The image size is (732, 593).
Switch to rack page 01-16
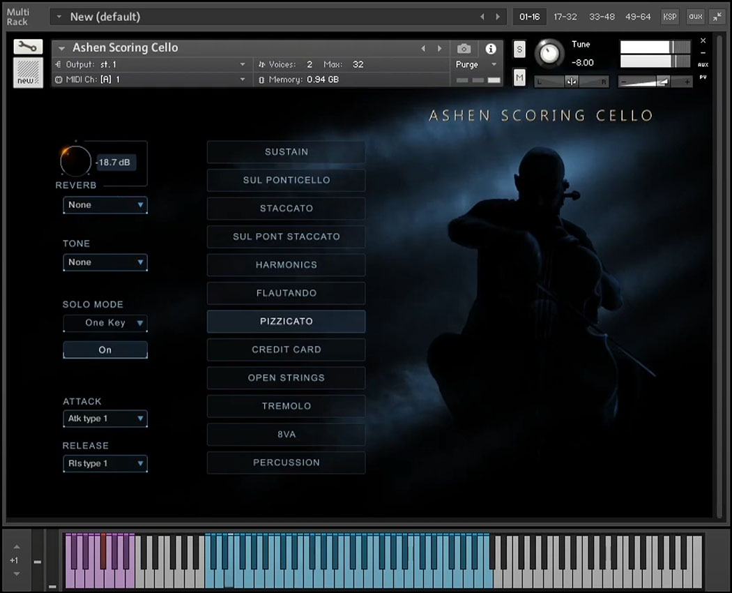pos(529,17)
